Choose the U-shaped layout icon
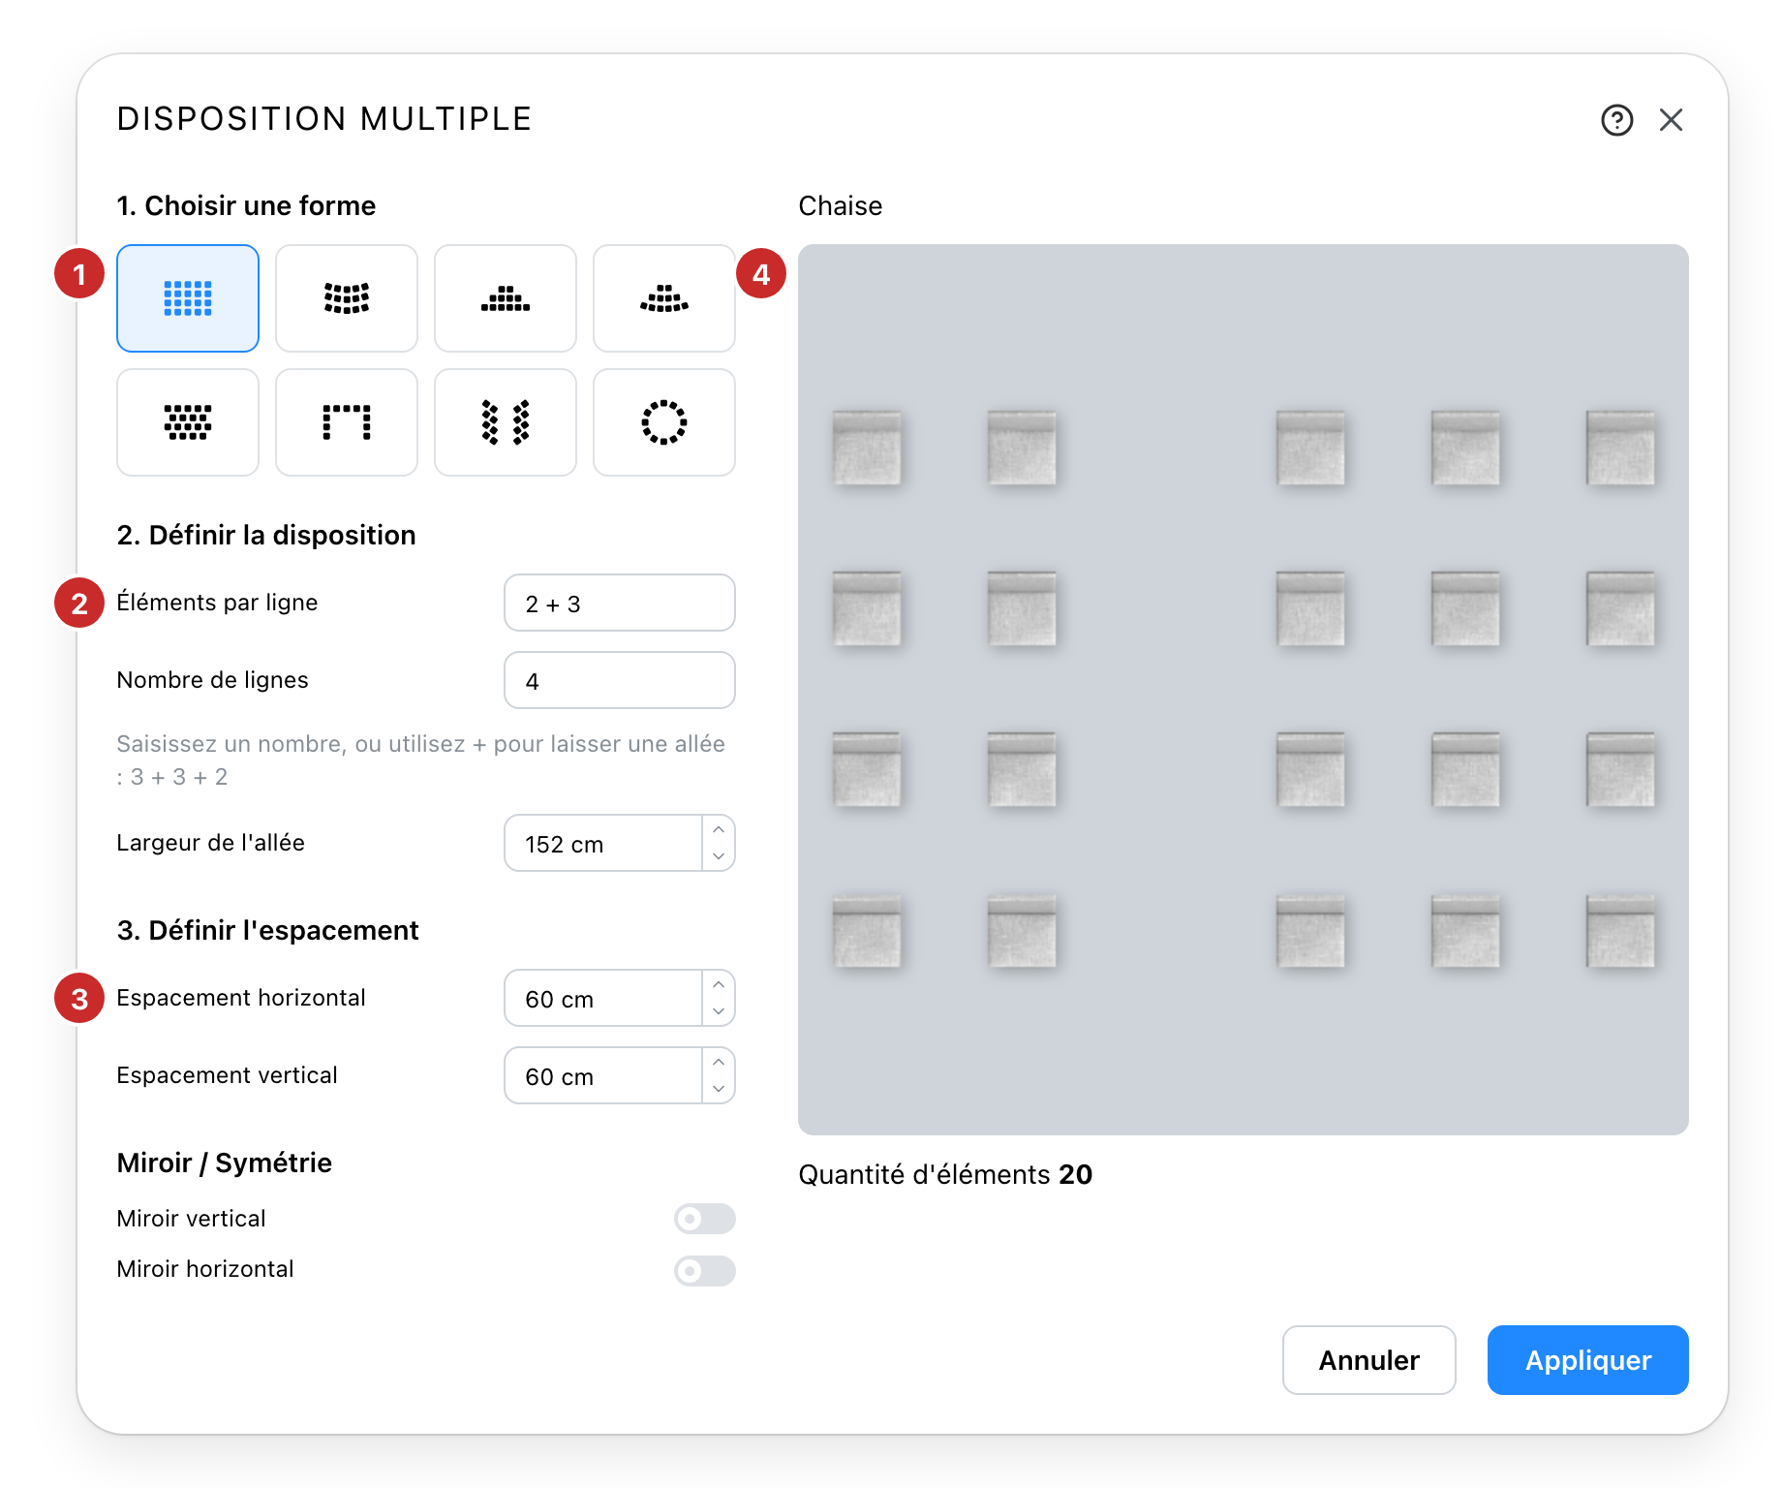Viewport: 1782px width, 1488px height. [x=347, y=422]
